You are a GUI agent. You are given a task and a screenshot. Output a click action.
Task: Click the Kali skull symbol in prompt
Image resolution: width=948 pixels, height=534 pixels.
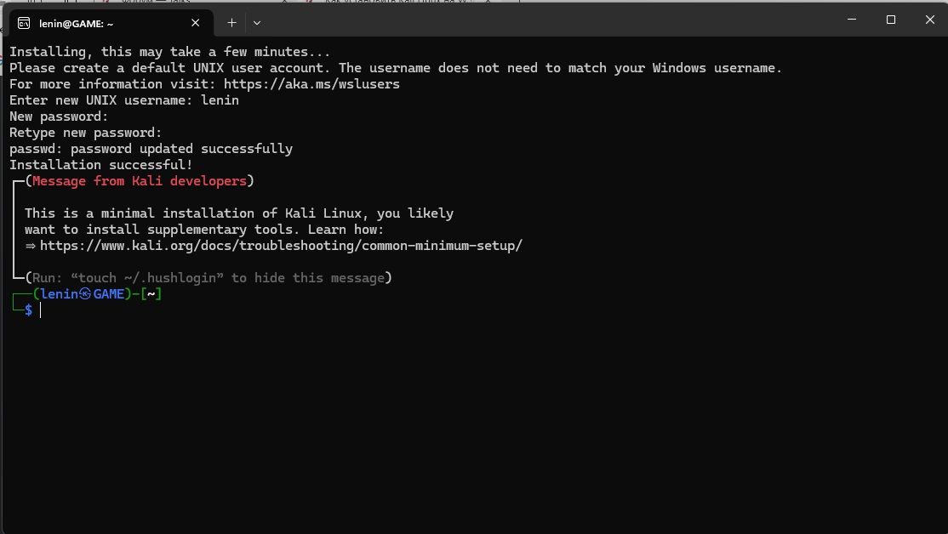(85, 293)
